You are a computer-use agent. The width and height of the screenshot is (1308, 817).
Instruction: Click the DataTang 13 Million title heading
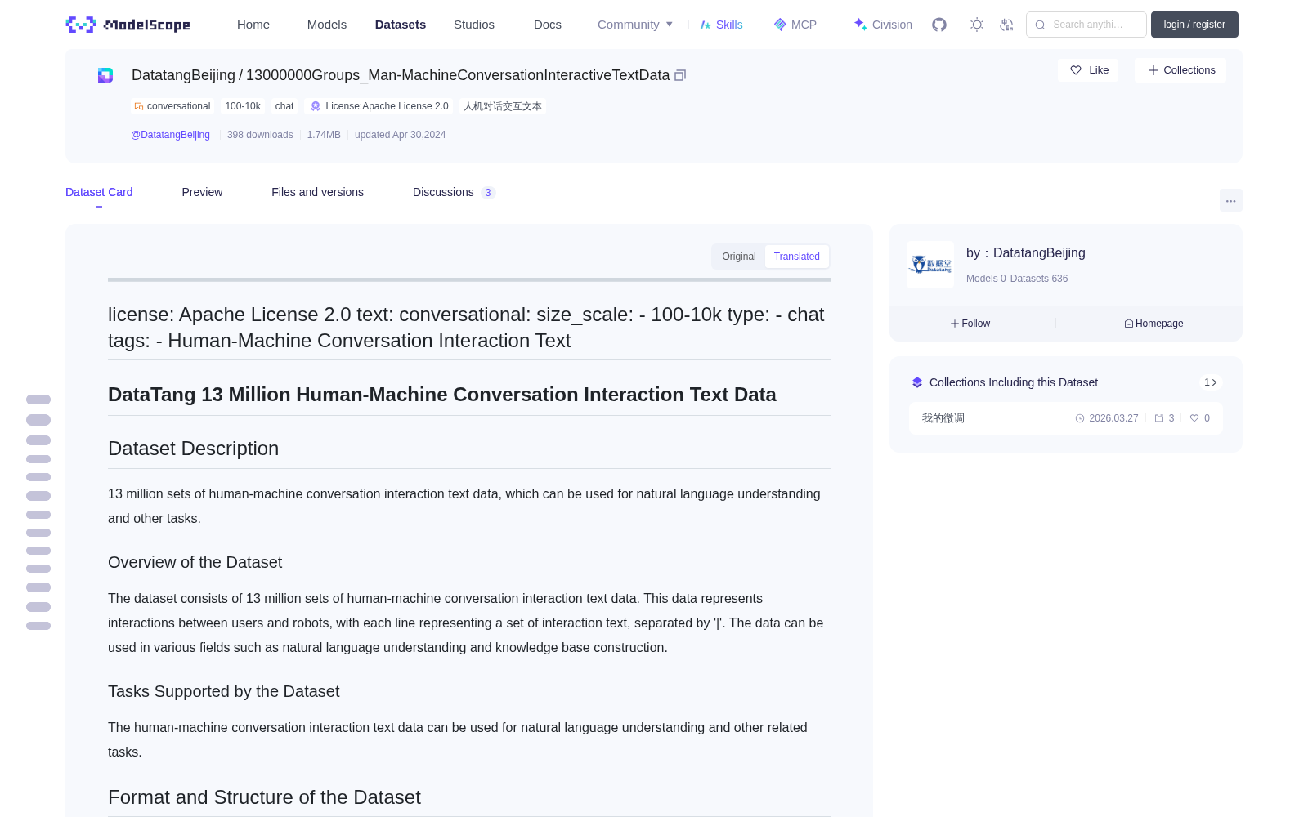[442, 395]
